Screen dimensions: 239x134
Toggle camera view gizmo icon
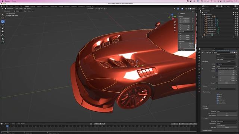tap(175, 28)
